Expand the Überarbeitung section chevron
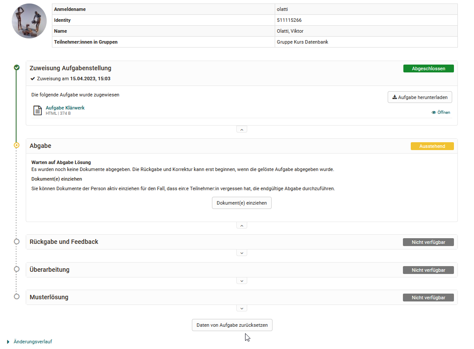Screen dimensions: 474x349 (242, 281)
